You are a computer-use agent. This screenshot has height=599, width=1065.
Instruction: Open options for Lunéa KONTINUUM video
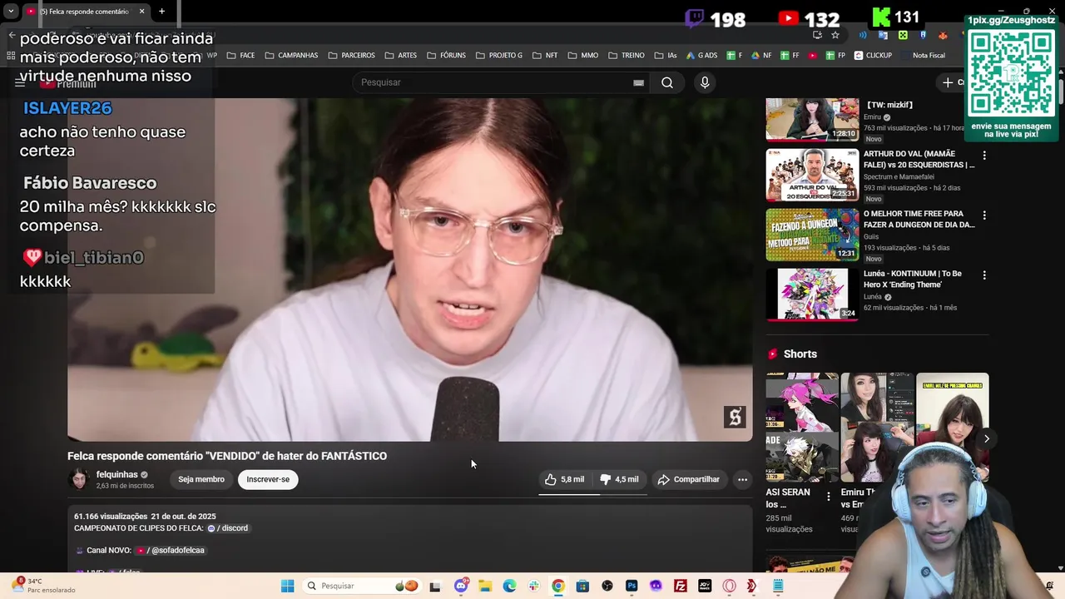pos(984,275)
